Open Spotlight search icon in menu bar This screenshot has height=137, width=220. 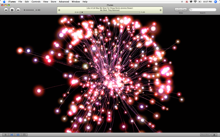pos(215,2)
